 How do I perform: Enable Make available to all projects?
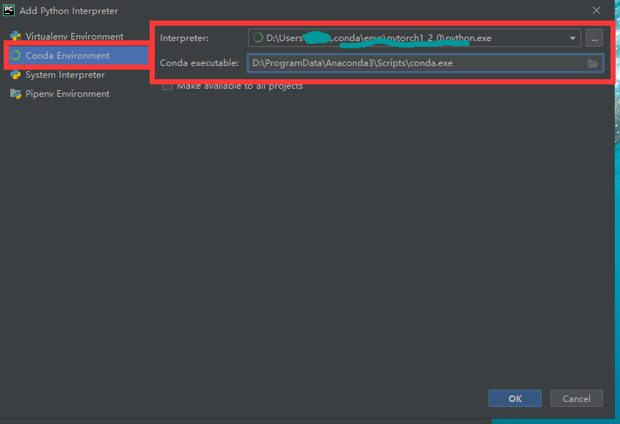167,85
